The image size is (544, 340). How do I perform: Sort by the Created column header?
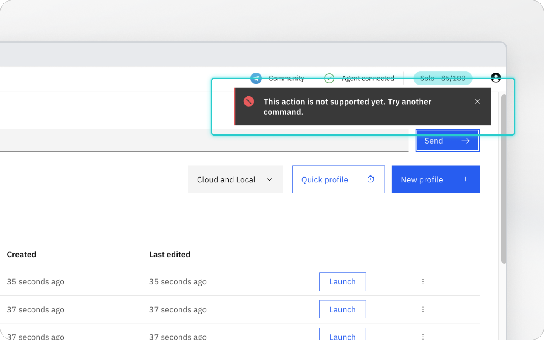point(22,254)
